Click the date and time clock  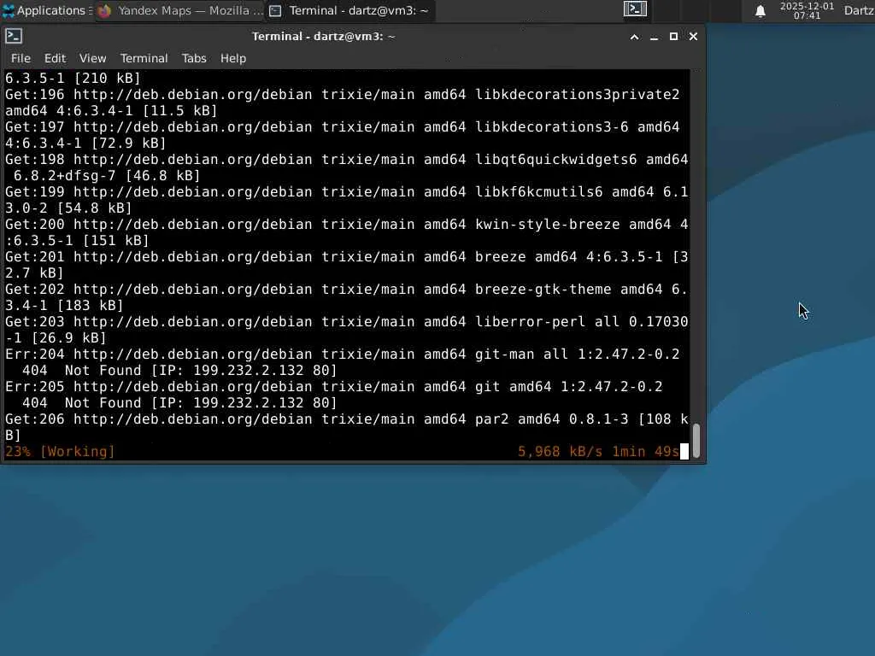[x=807, y=10]
